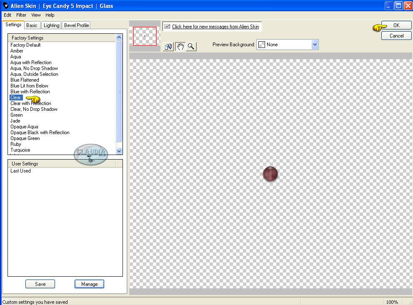413x305 pixels.
Task: Open the View menu
Action: coord(36,15)
